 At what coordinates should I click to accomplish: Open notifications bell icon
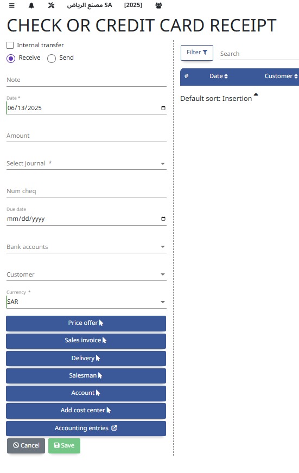(31, 5)
